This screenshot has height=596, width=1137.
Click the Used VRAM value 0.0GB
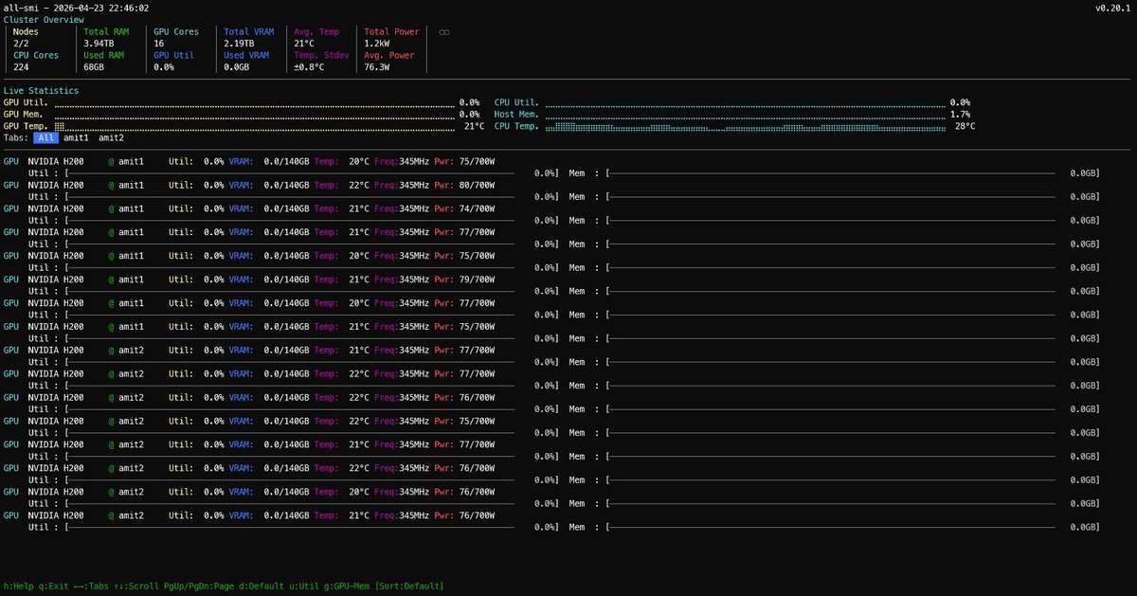click(237, 67)
